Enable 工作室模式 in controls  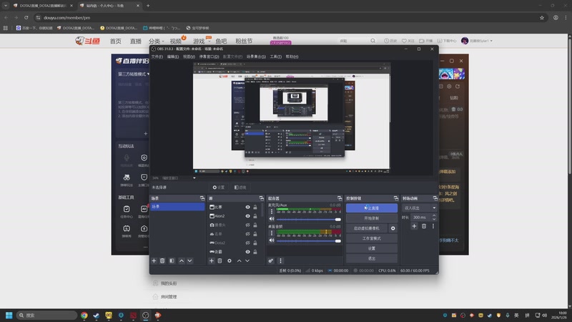point(371,238)
